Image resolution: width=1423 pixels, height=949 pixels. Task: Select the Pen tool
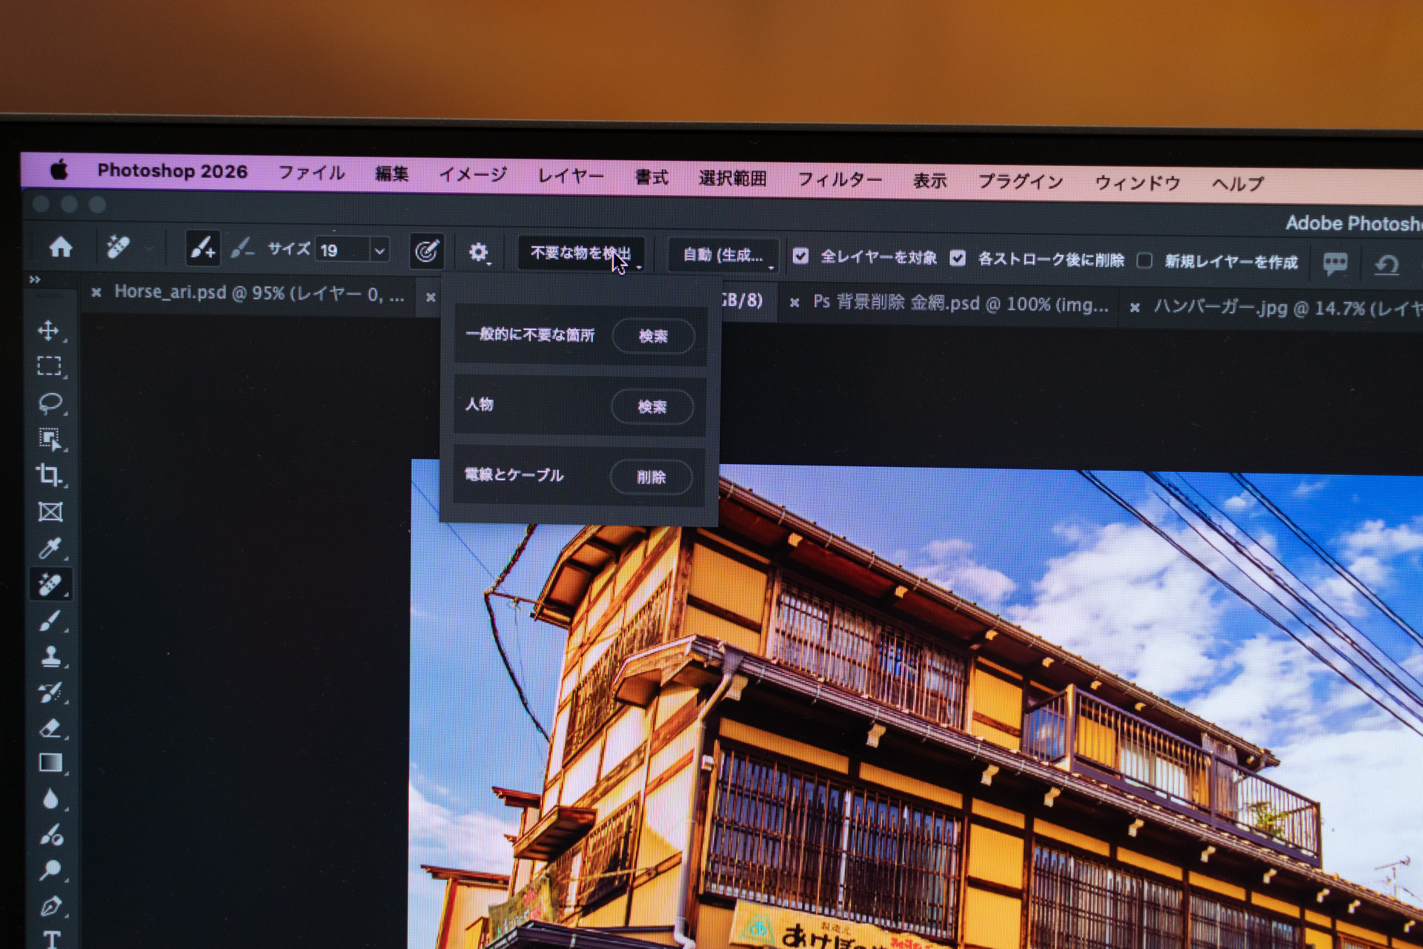point(50,906)
